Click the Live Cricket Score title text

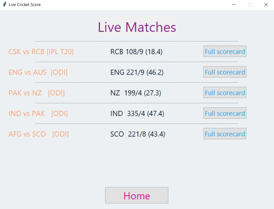24,4
